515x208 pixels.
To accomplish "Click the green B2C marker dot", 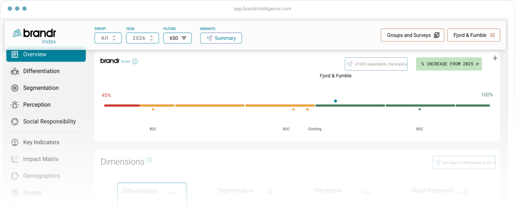I will click(x=419, y=109).
